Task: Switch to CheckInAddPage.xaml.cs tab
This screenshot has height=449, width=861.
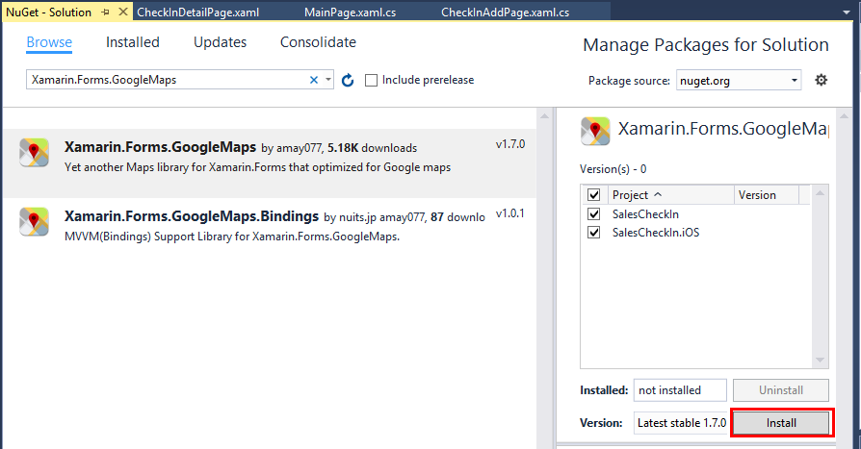Action: [x=506, y=12]
